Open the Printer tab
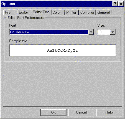Screen dimensions: 125x119 click(72, 12)
